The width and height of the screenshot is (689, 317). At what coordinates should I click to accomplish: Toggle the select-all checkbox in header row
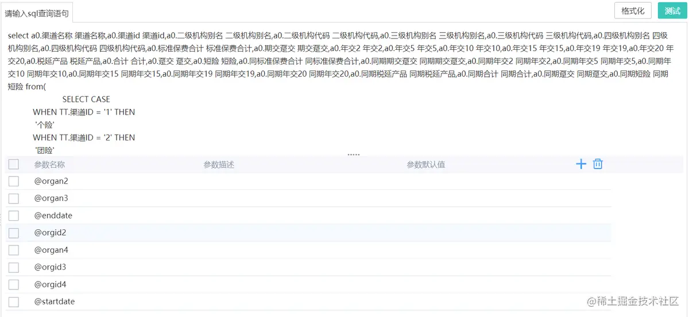pos(14,165)
